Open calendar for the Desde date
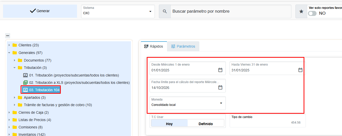The width and height of the screenshot is (342, 136). (220, 70)
